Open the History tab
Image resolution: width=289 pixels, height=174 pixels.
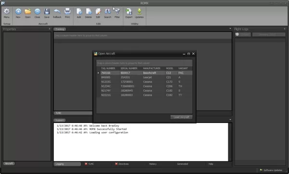click(x=153, y=164)
